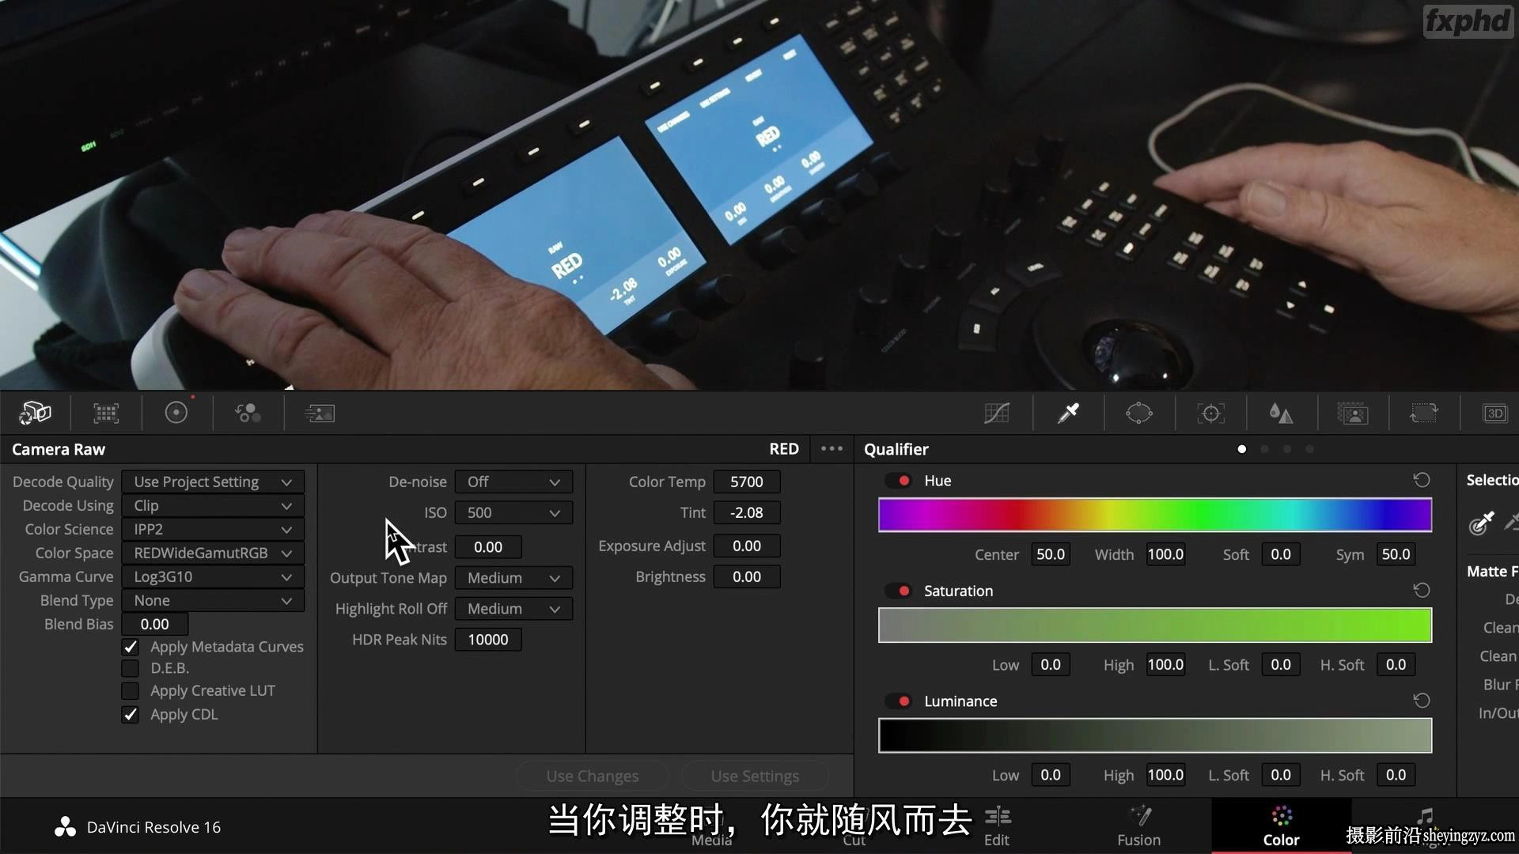
Task: Open the Curves palette icon
Action: tap(997, 413)
